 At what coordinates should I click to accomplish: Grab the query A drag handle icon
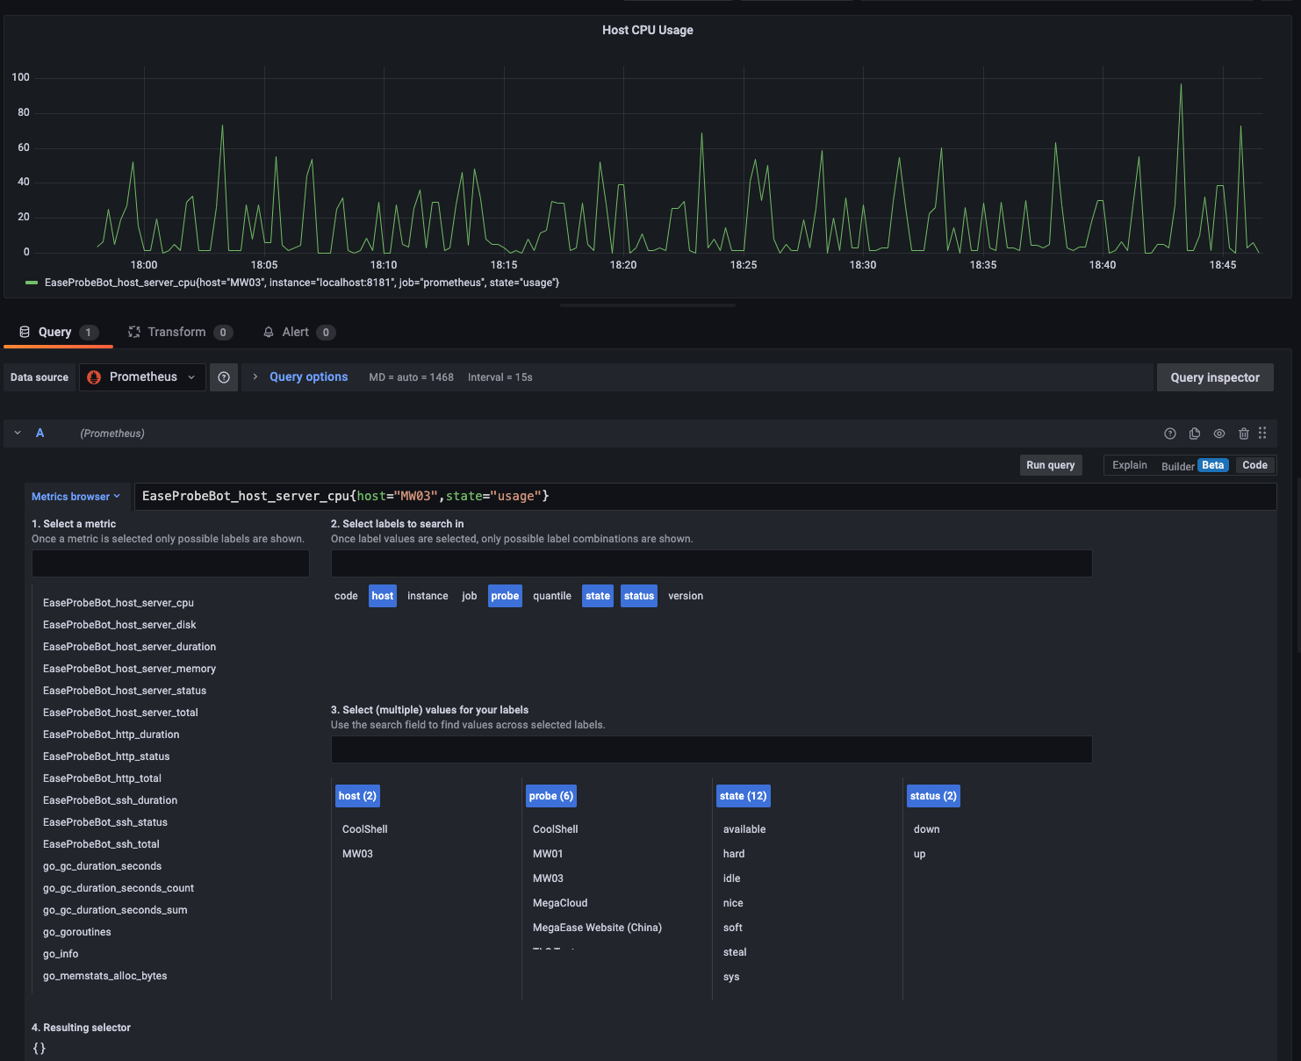1262,433
